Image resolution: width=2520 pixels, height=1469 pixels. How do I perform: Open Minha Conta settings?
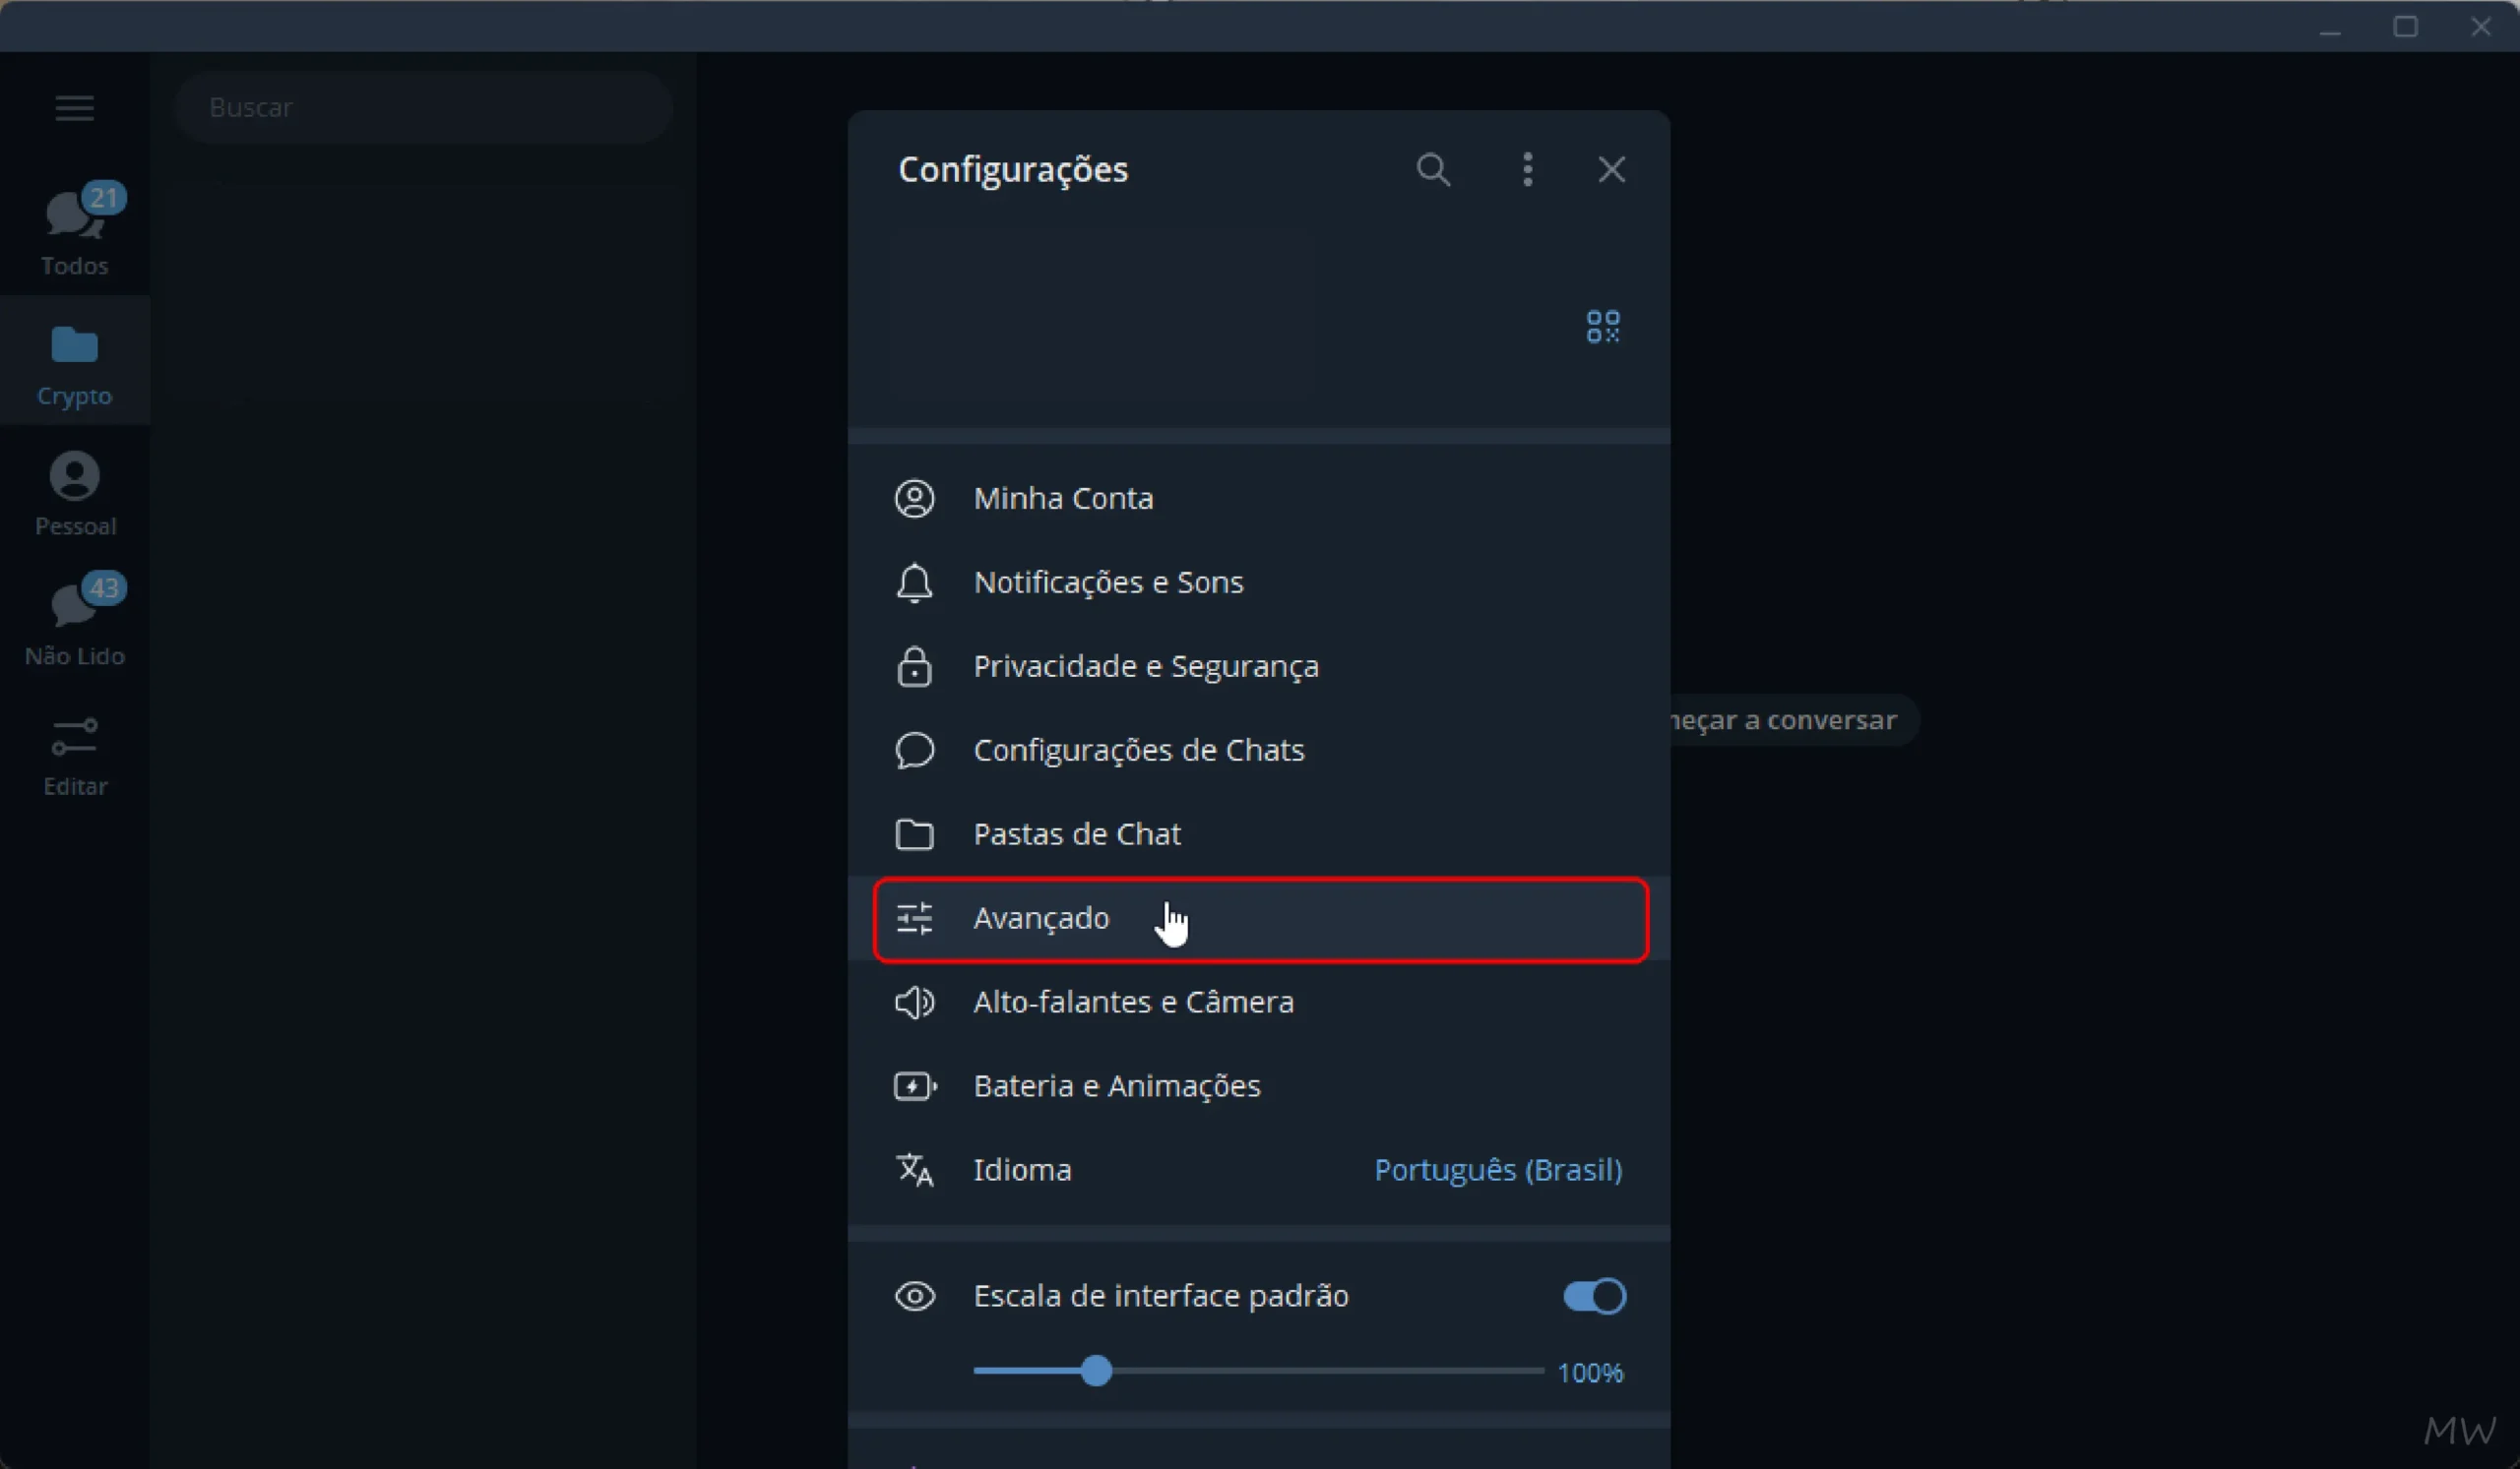pyautogui.click(x=1259, y=498)
